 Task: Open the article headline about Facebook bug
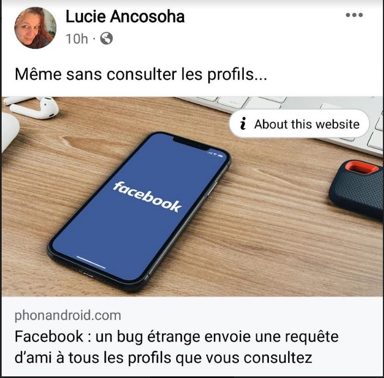[177, 347]
